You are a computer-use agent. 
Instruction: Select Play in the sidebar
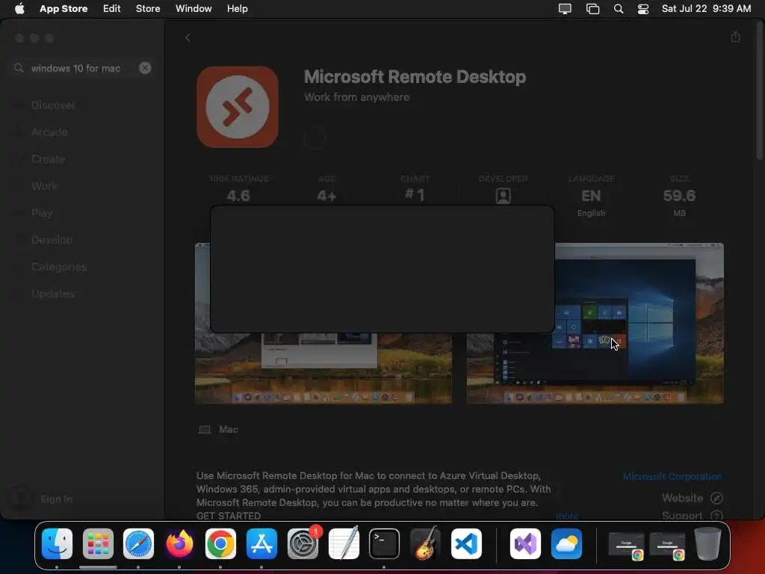click(x=42, y=212)
